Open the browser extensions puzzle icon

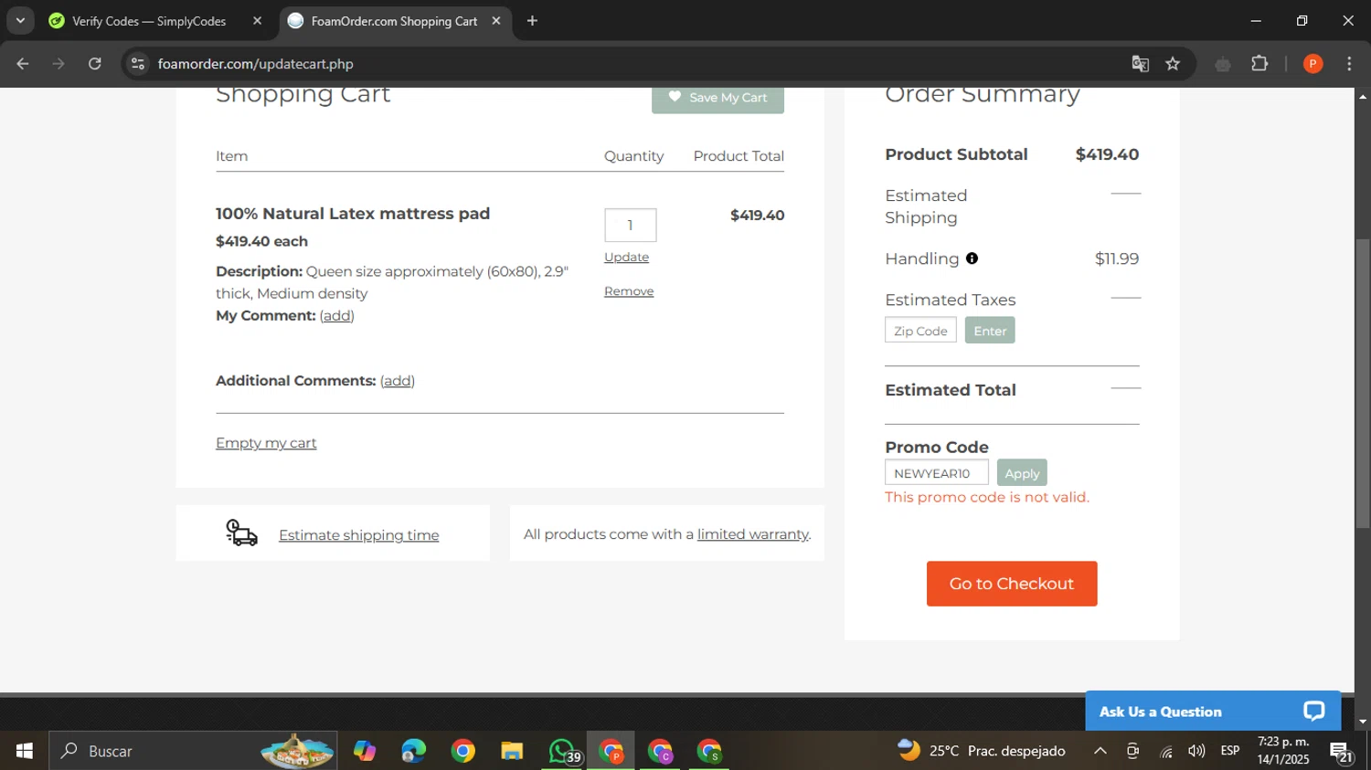(1259, 64)
